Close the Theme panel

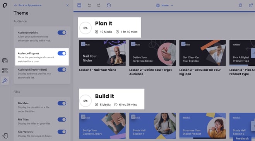point(67,5)
